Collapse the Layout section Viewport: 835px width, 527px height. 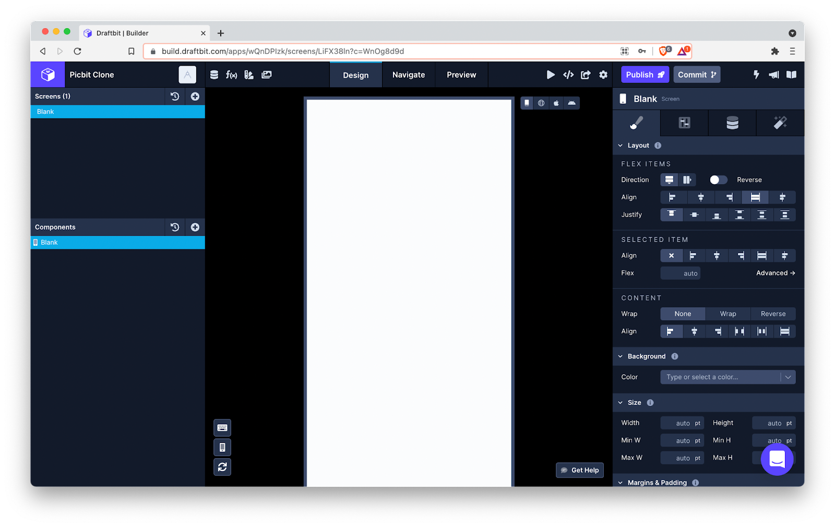[621, 146]
